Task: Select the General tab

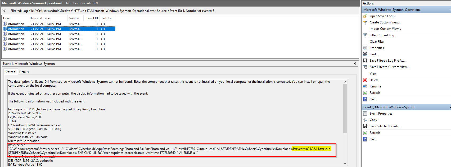Action: click(x=11, y=71)
